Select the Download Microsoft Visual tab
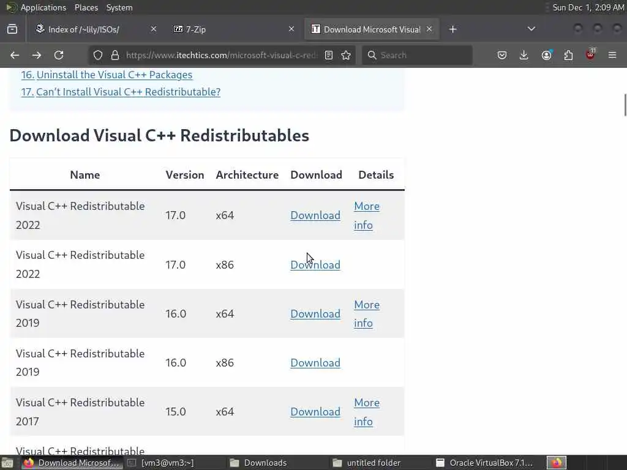The height and width of the screenshot is (470, 627). [x=372, y=29]
